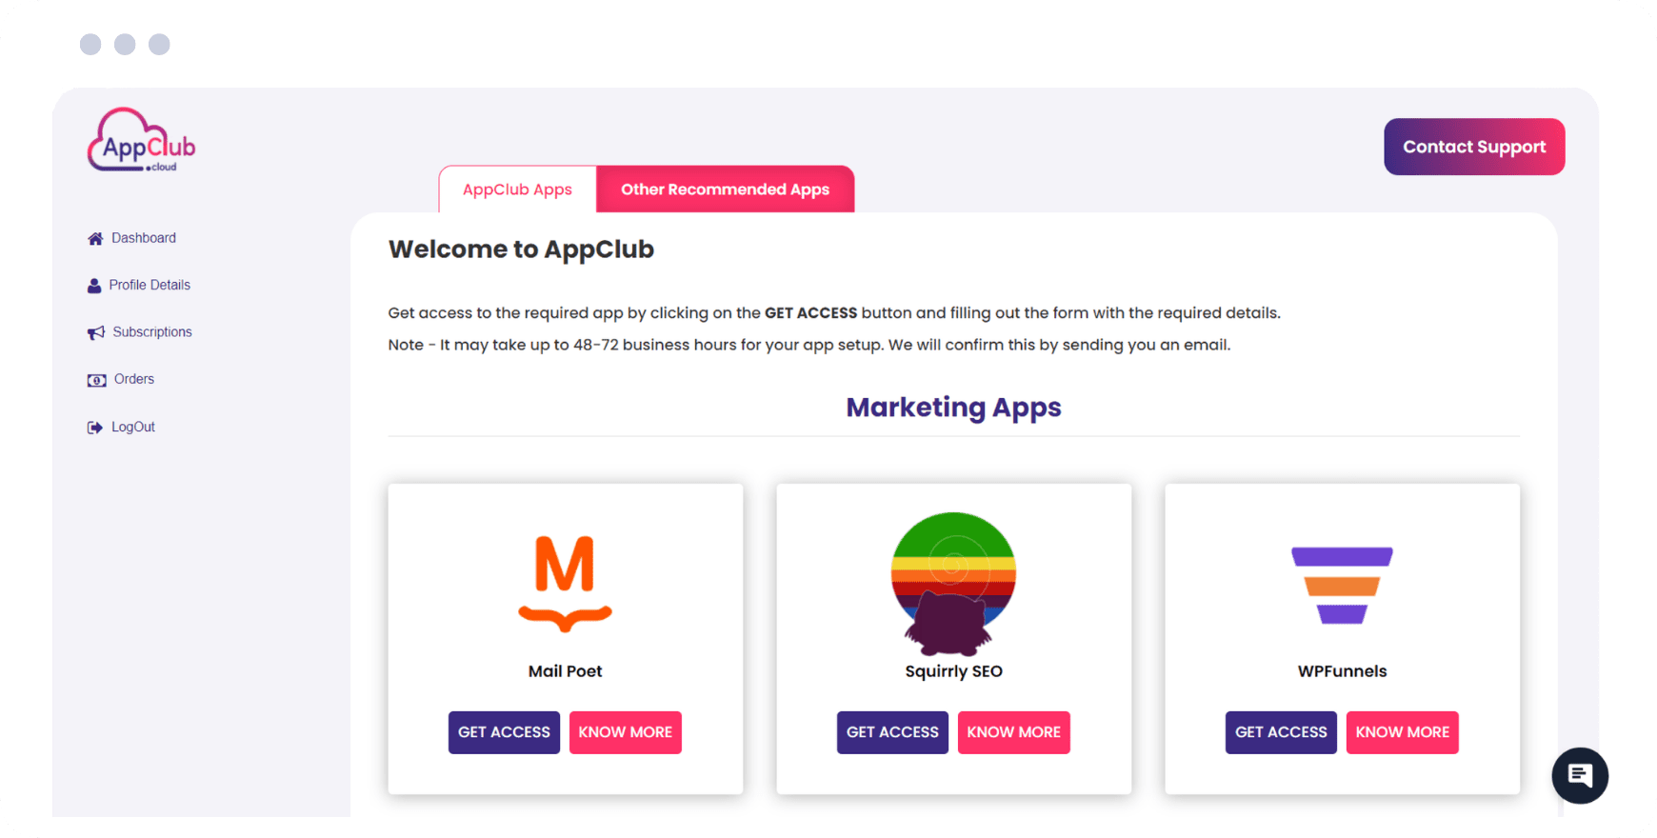
Task: Click the Profile Details person icon
Action: click(x=94, y=286)
